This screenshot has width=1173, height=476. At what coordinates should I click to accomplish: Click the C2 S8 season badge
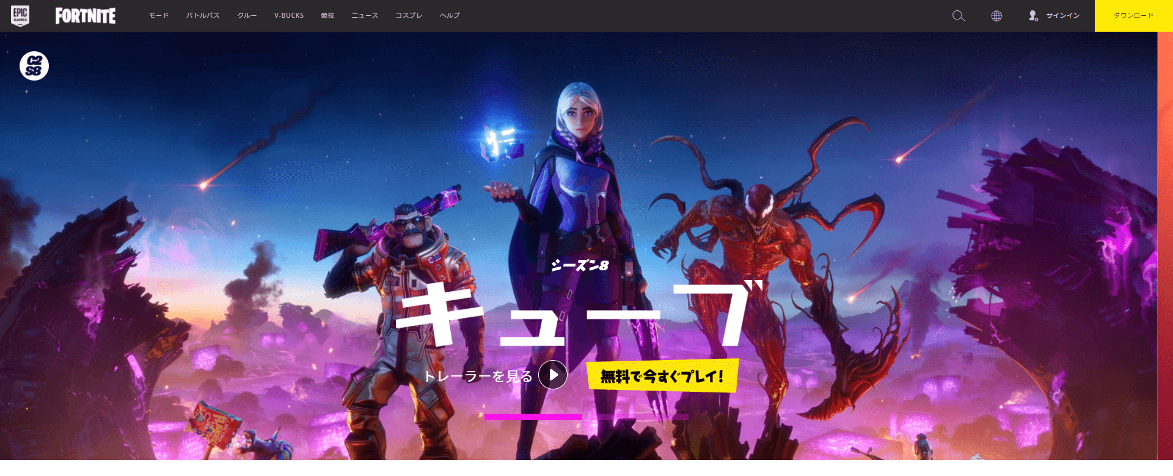point(34,66)
